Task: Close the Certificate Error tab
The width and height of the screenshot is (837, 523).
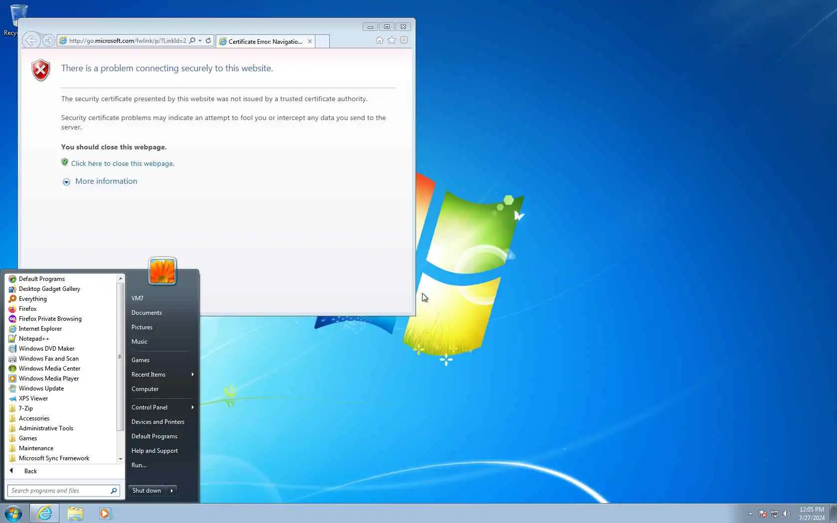Action: pyautogui.click(x=310, y=41)
